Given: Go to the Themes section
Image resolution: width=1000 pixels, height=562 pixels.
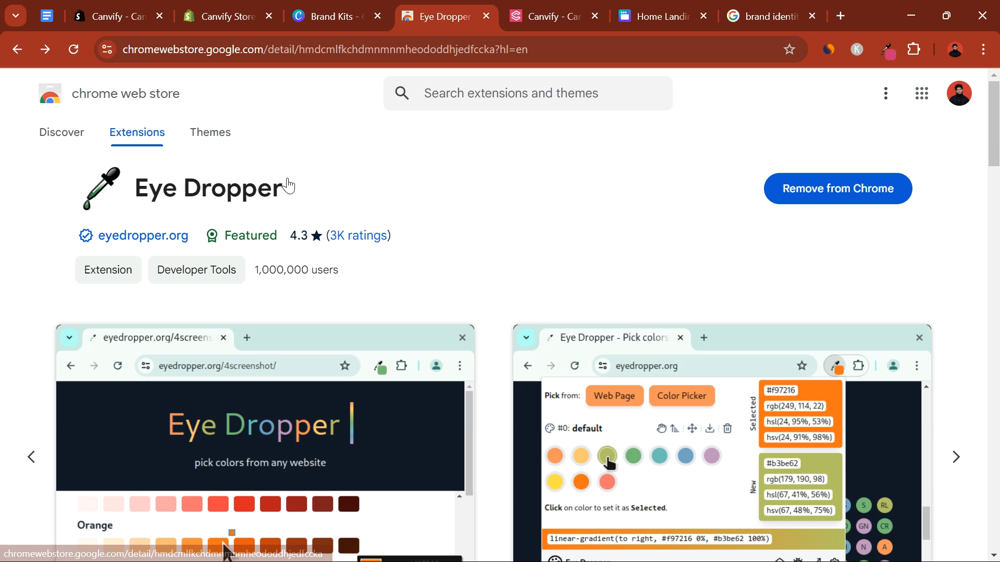Looking at the screenshot, I should click(x=211, y=132).
